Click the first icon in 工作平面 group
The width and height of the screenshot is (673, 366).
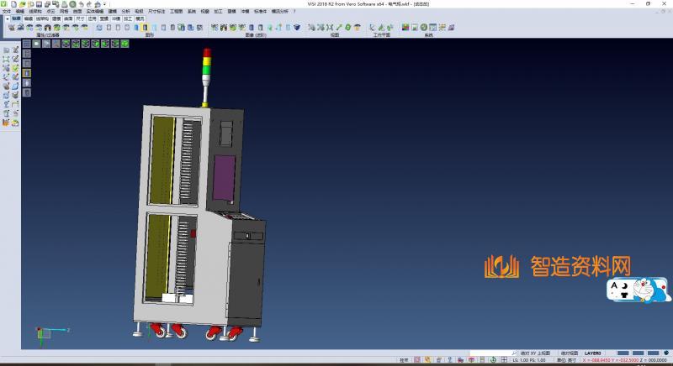(x=373, y=28)
